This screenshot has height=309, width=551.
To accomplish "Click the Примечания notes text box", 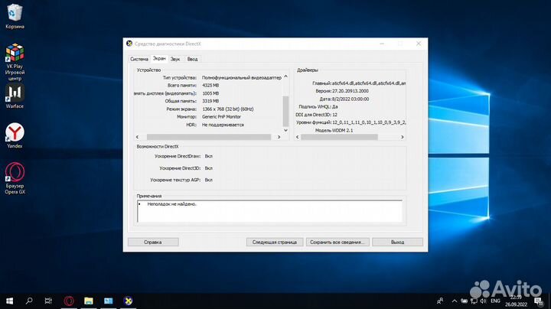I will (269, 211).
